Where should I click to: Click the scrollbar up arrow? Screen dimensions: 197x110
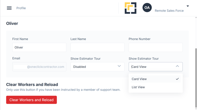coord(196,18)
